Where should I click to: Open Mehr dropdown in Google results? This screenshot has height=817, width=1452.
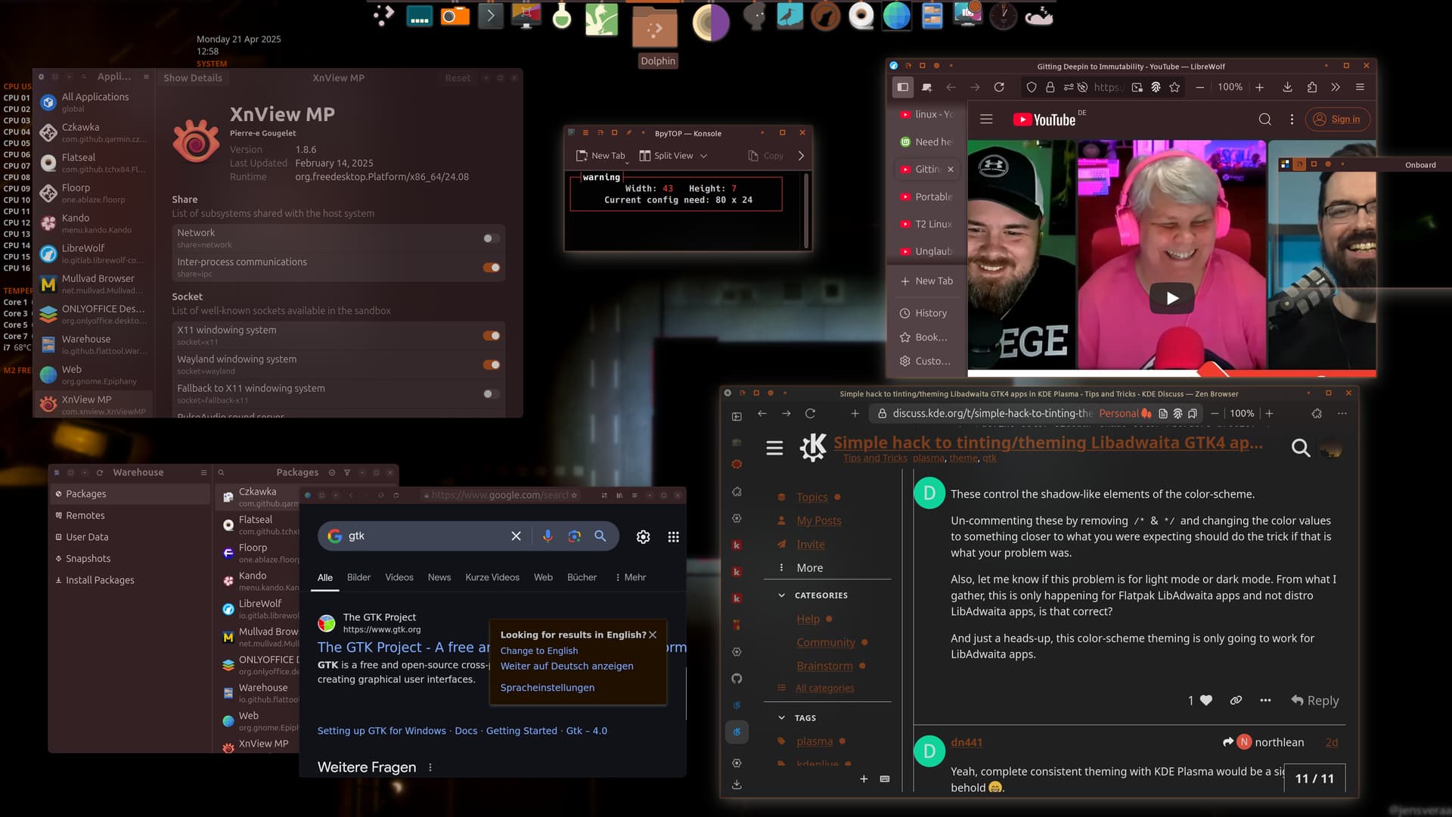[x=631, y=577]
